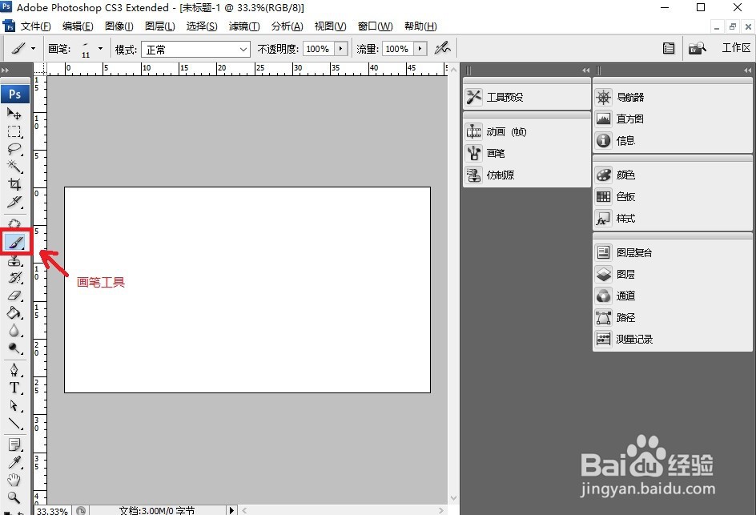Open the 滤镜(T) menu
Image resolution: width=756 pixels, height=515 pixels.
coord(244,26)
